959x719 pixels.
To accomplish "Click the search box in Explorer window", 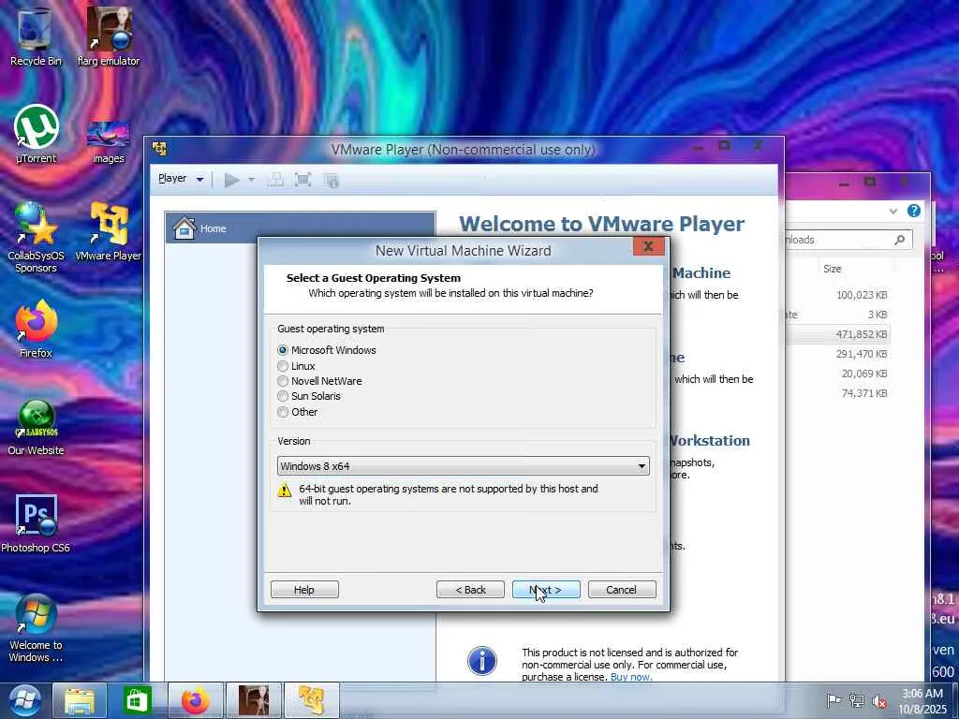I will pos(847,240).
